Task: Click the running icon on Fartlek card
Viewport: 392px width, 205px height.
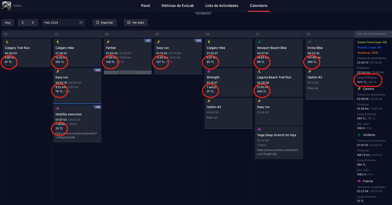Action: [x=108, y=42]
